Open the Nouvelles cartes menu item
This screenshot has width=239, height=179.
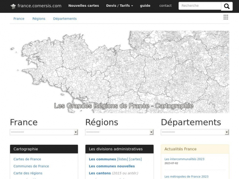[x=84, y=6]
